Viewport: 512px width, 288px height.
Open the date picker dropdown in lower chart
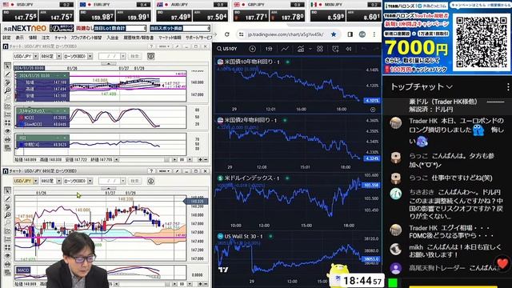[122, 181]
